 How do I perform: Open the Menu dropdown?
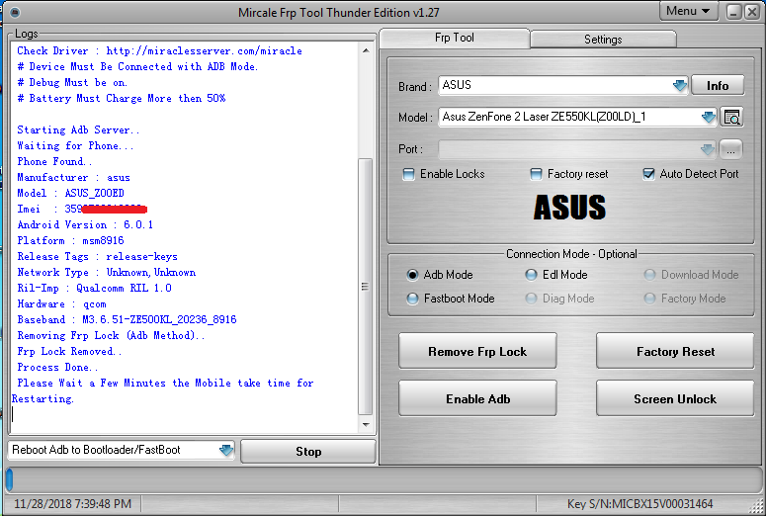[x=688, y=11]
